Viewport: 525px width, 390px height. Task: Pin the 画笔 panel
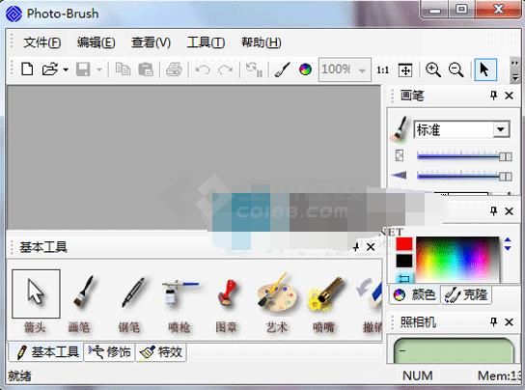(493, 96)
